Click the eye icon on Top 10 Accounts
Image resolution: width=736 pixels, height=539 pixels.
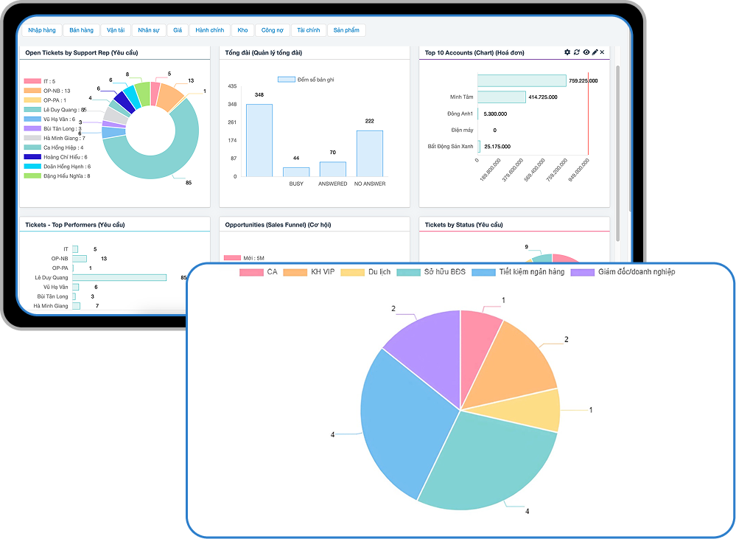click(x=586, y=52)
